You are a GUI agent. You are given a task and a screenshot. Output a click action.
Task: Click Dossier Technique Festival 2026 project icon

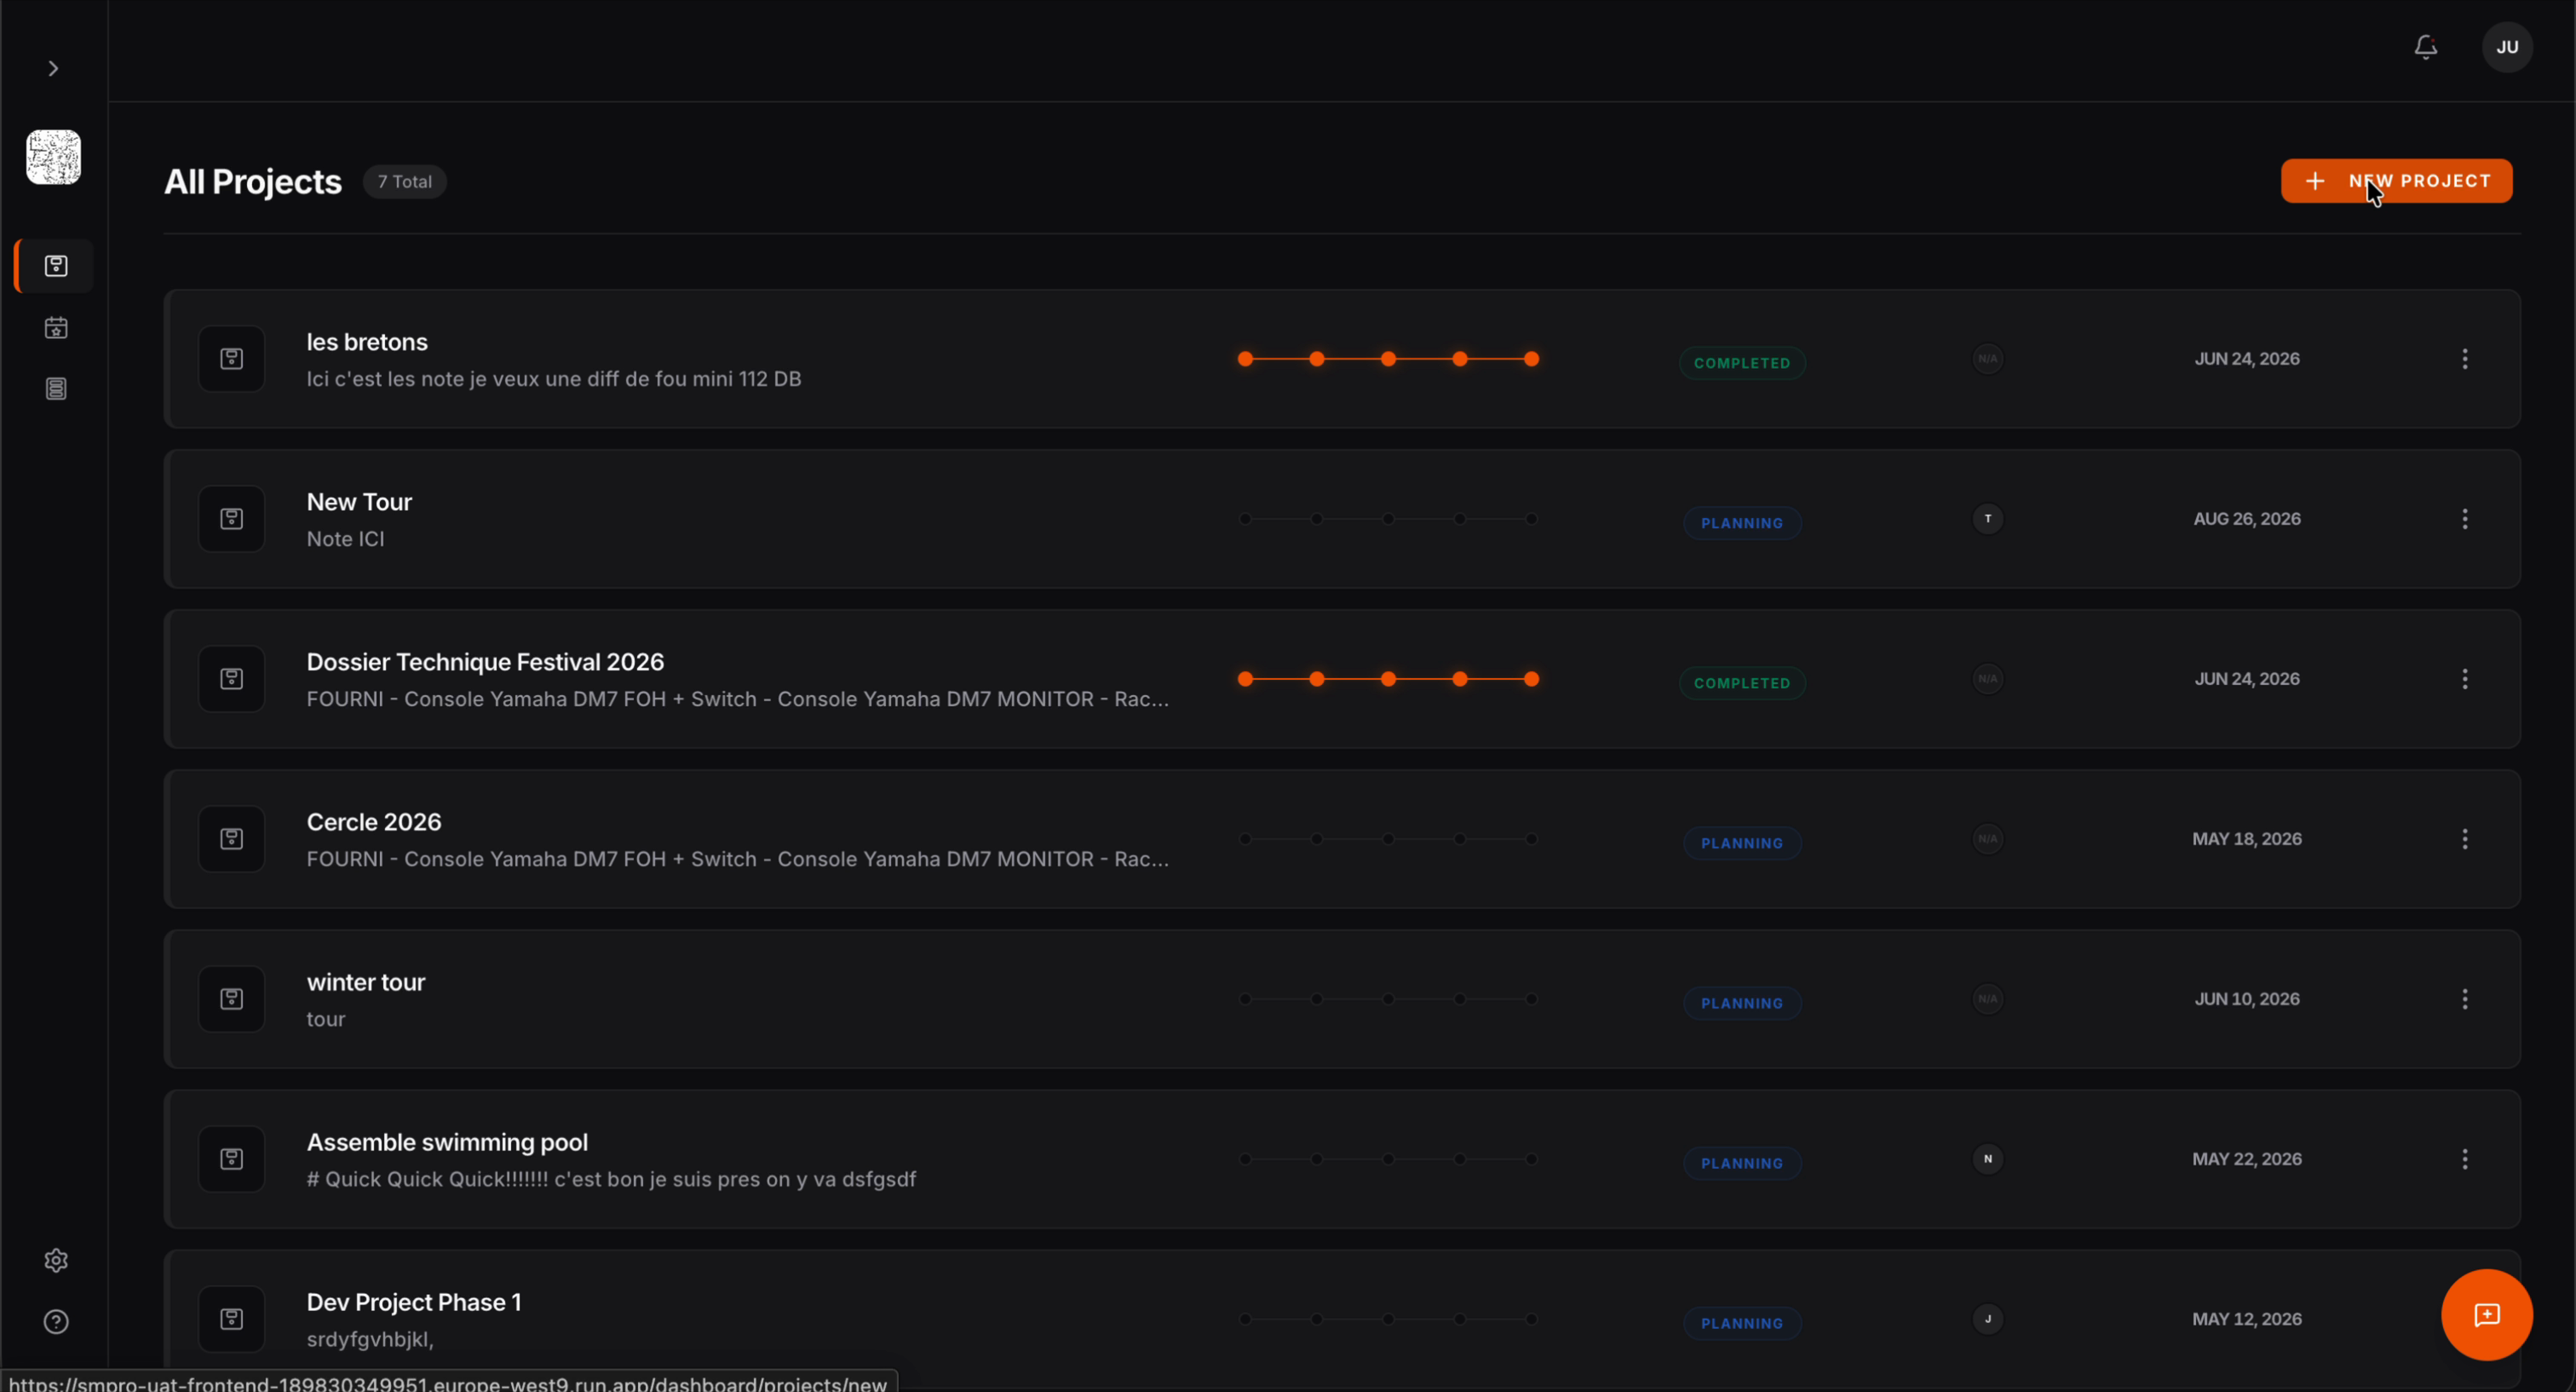(x=232, y=679)
